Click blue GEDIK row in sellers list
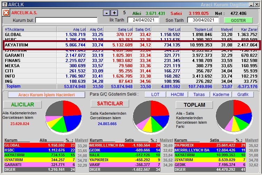The width and height of the screenshot is (262, 175). (x=125, y=150)
